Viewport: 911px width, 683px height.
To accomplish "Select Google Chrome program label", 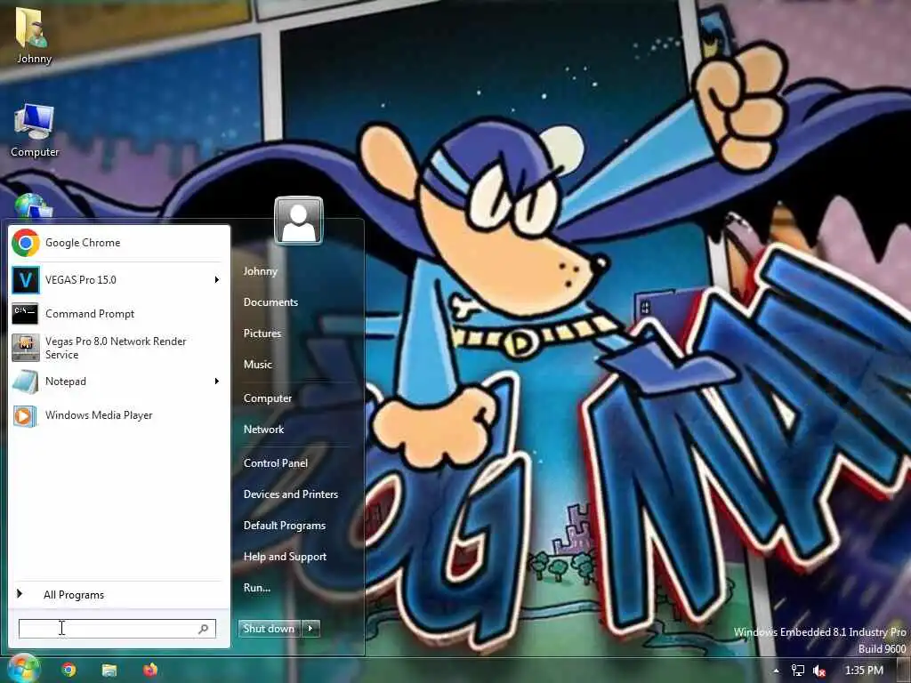I will [x=83, y=243].
